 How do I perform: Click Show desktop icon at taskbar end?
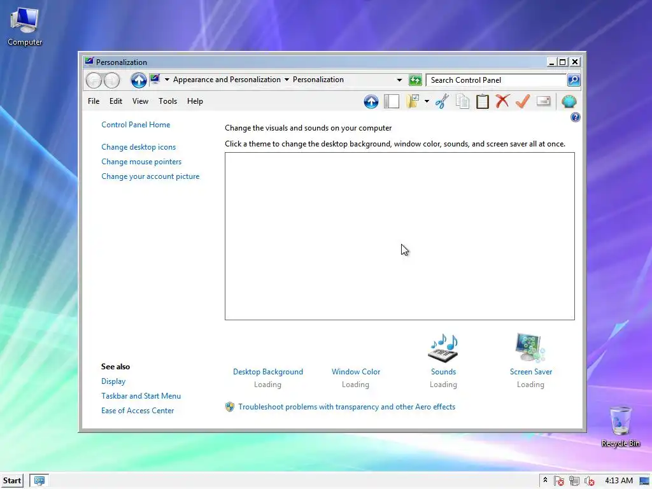click(x=644, y=481)
